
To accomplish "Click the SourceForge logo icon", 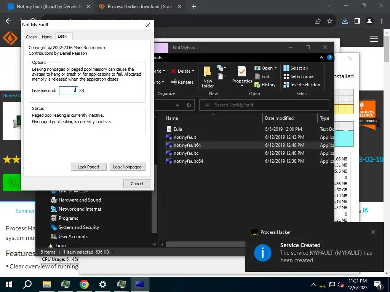I will pos(10,38).
